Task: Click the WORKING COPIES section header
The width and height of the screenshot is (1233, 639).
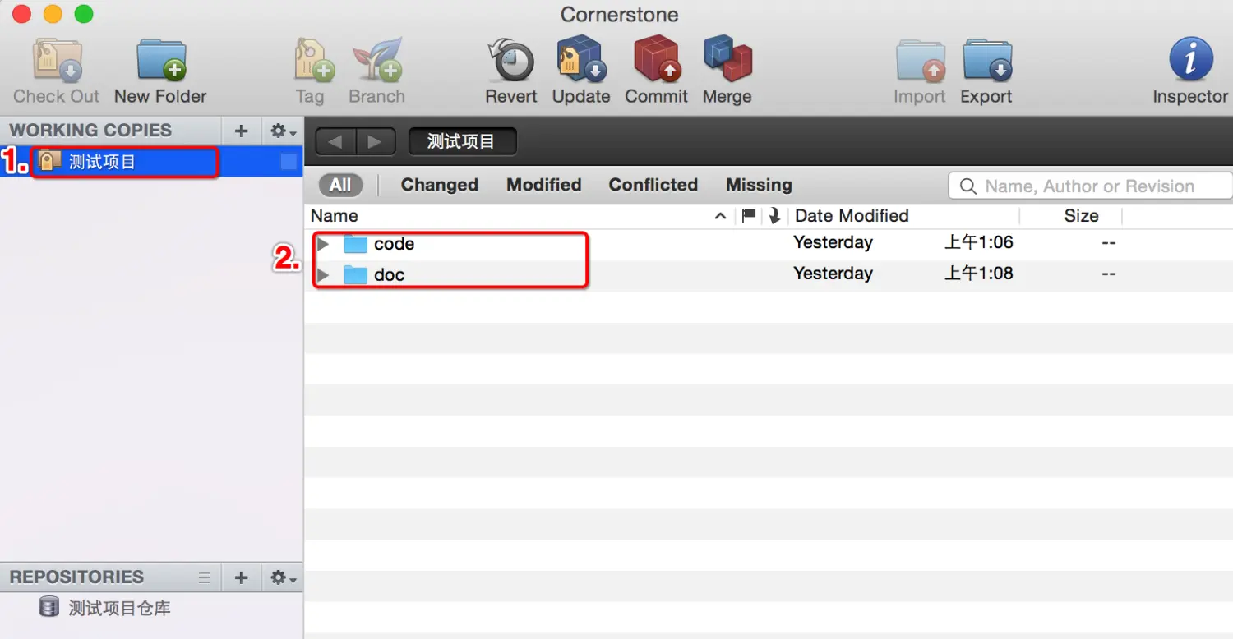Action: click(x=90, y=131)
